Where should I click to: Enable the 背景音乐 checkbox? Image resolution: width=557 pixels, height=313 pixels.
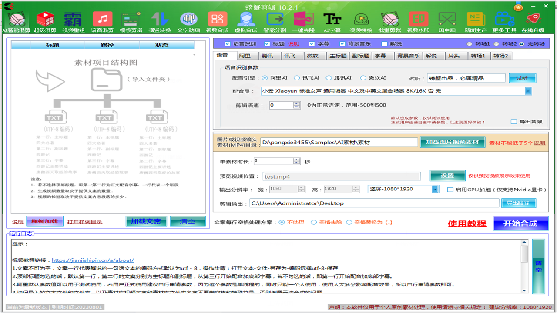pos(343,43)
